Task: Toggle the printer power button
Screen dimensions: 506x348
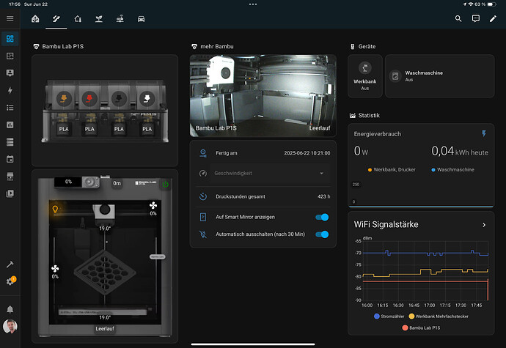Action: (165, 184)
